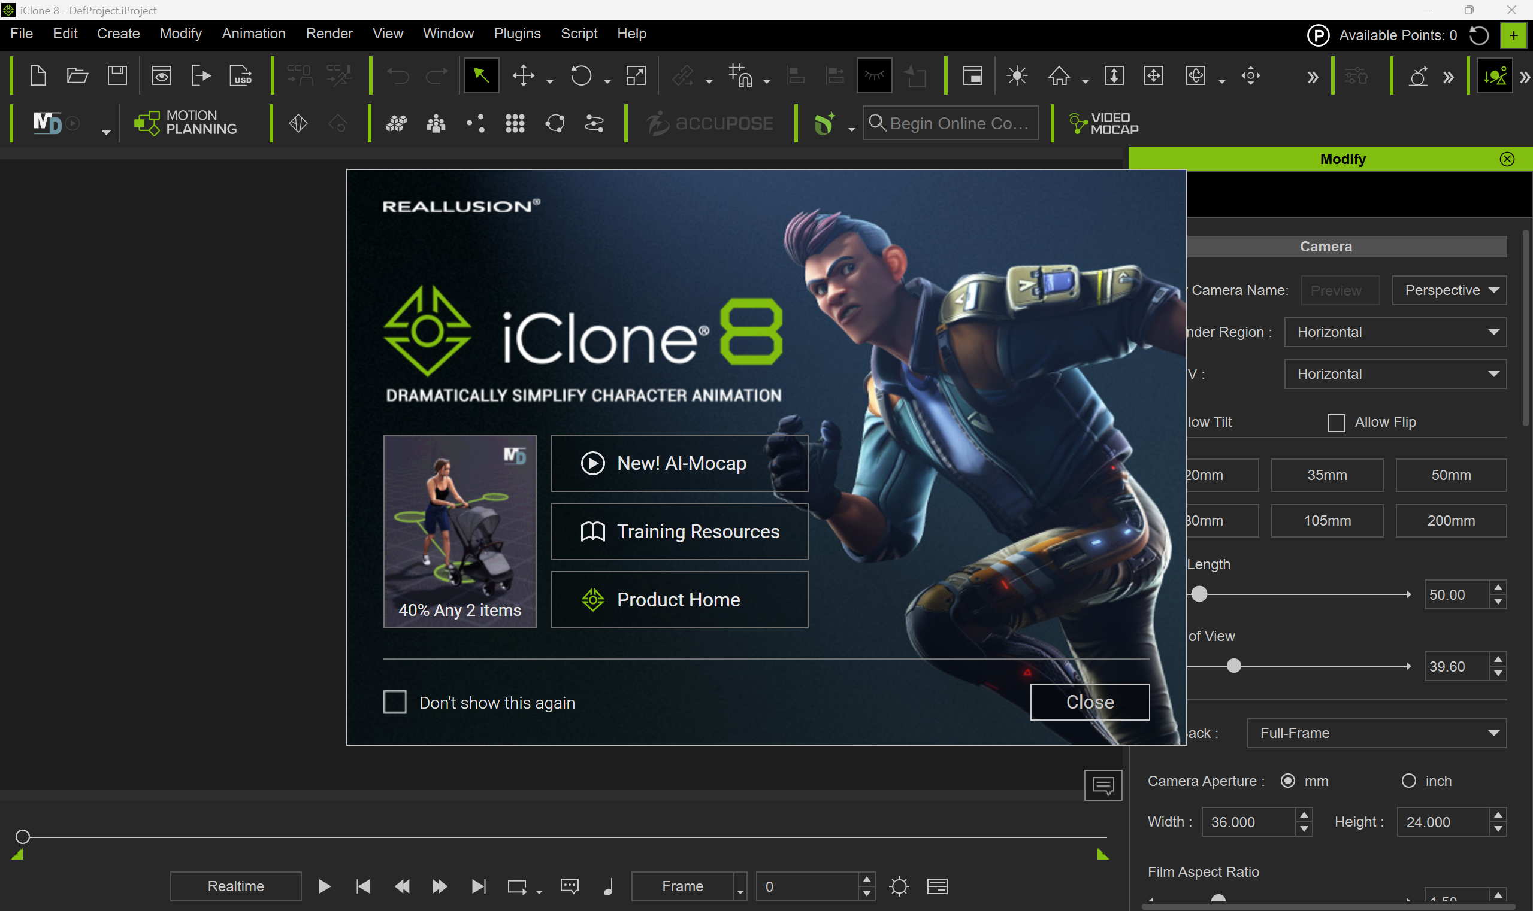Screen dimensions: 1533x911
Task: Click the sun light icon in toolbar
Action: click(1017, 76)
